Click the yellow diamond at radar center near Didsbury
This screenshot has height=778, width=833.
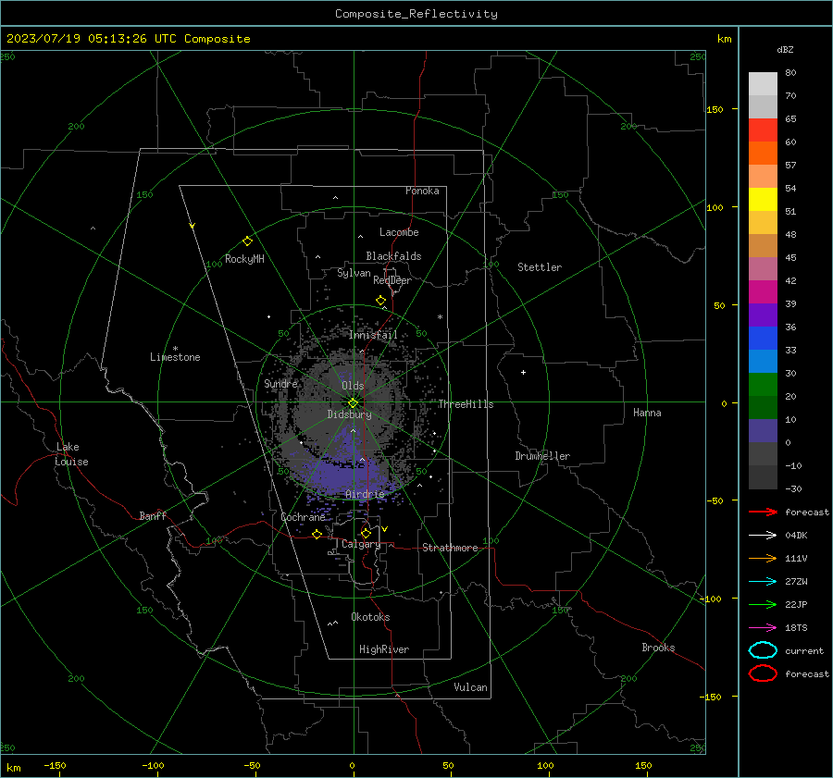coord(353,403)
